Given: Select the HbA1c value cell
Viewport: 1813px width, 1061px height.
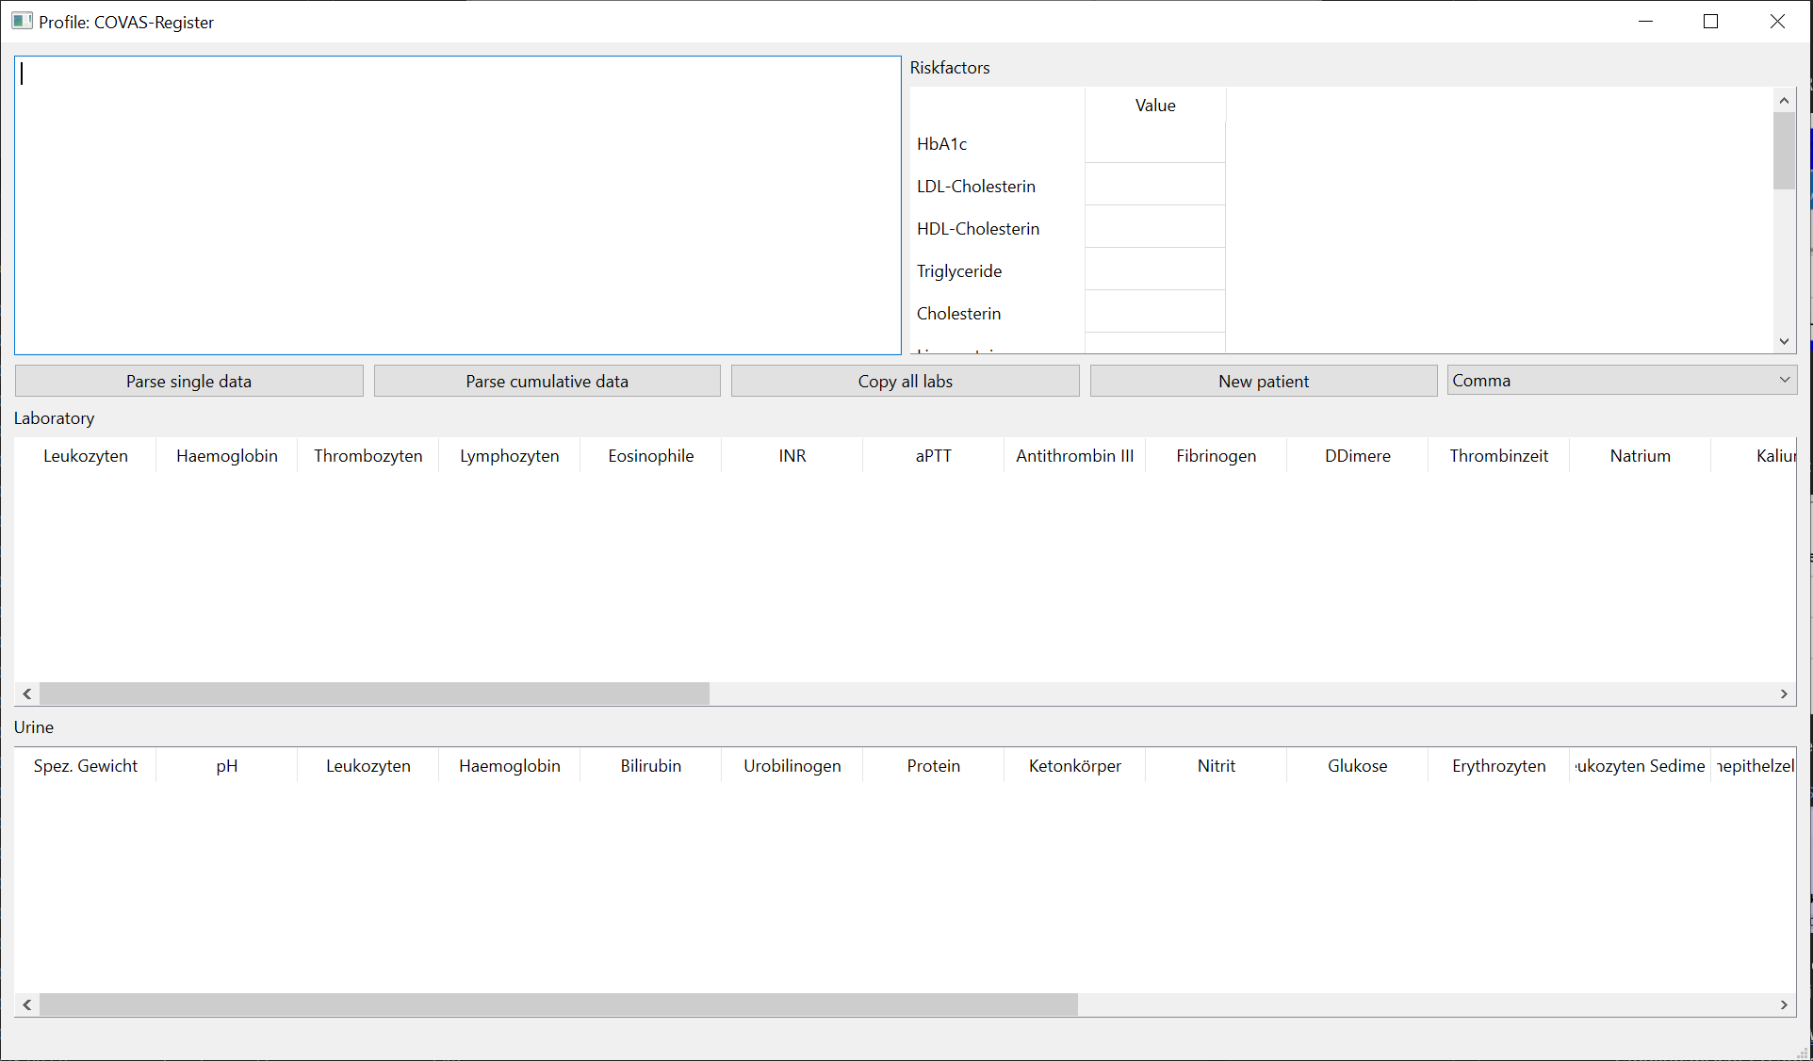Looking at the screenshot, I should [x=1154, y=143].
